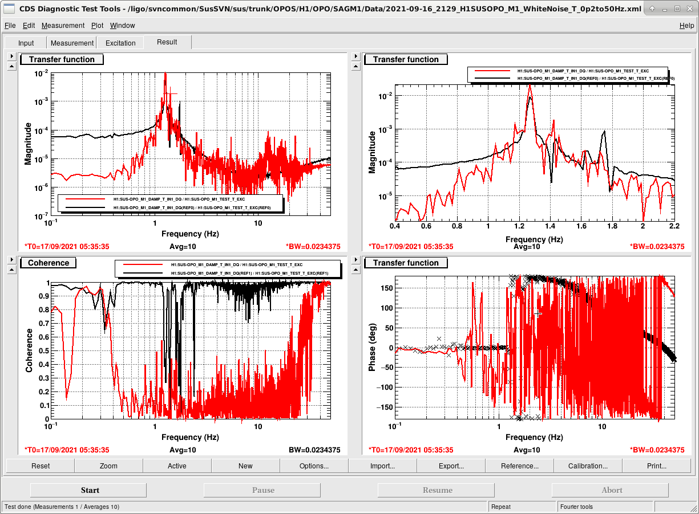Open the plot Options dialog

click(x=314, y=466)
